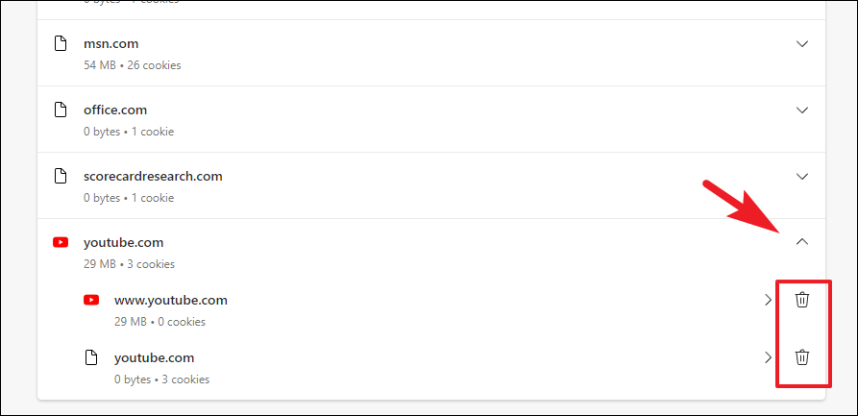Click the red YouTube icon beside www.youtube.com

tap(91, 300)
